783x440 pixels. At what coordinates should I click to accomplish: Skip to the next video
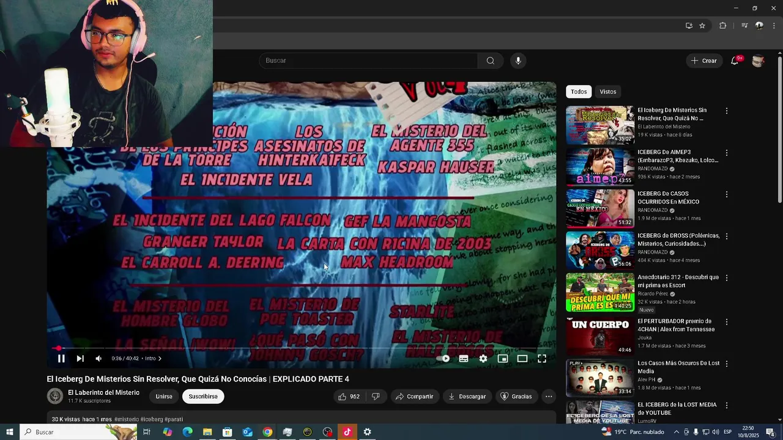pyautogui.click(x=80, y=359)
